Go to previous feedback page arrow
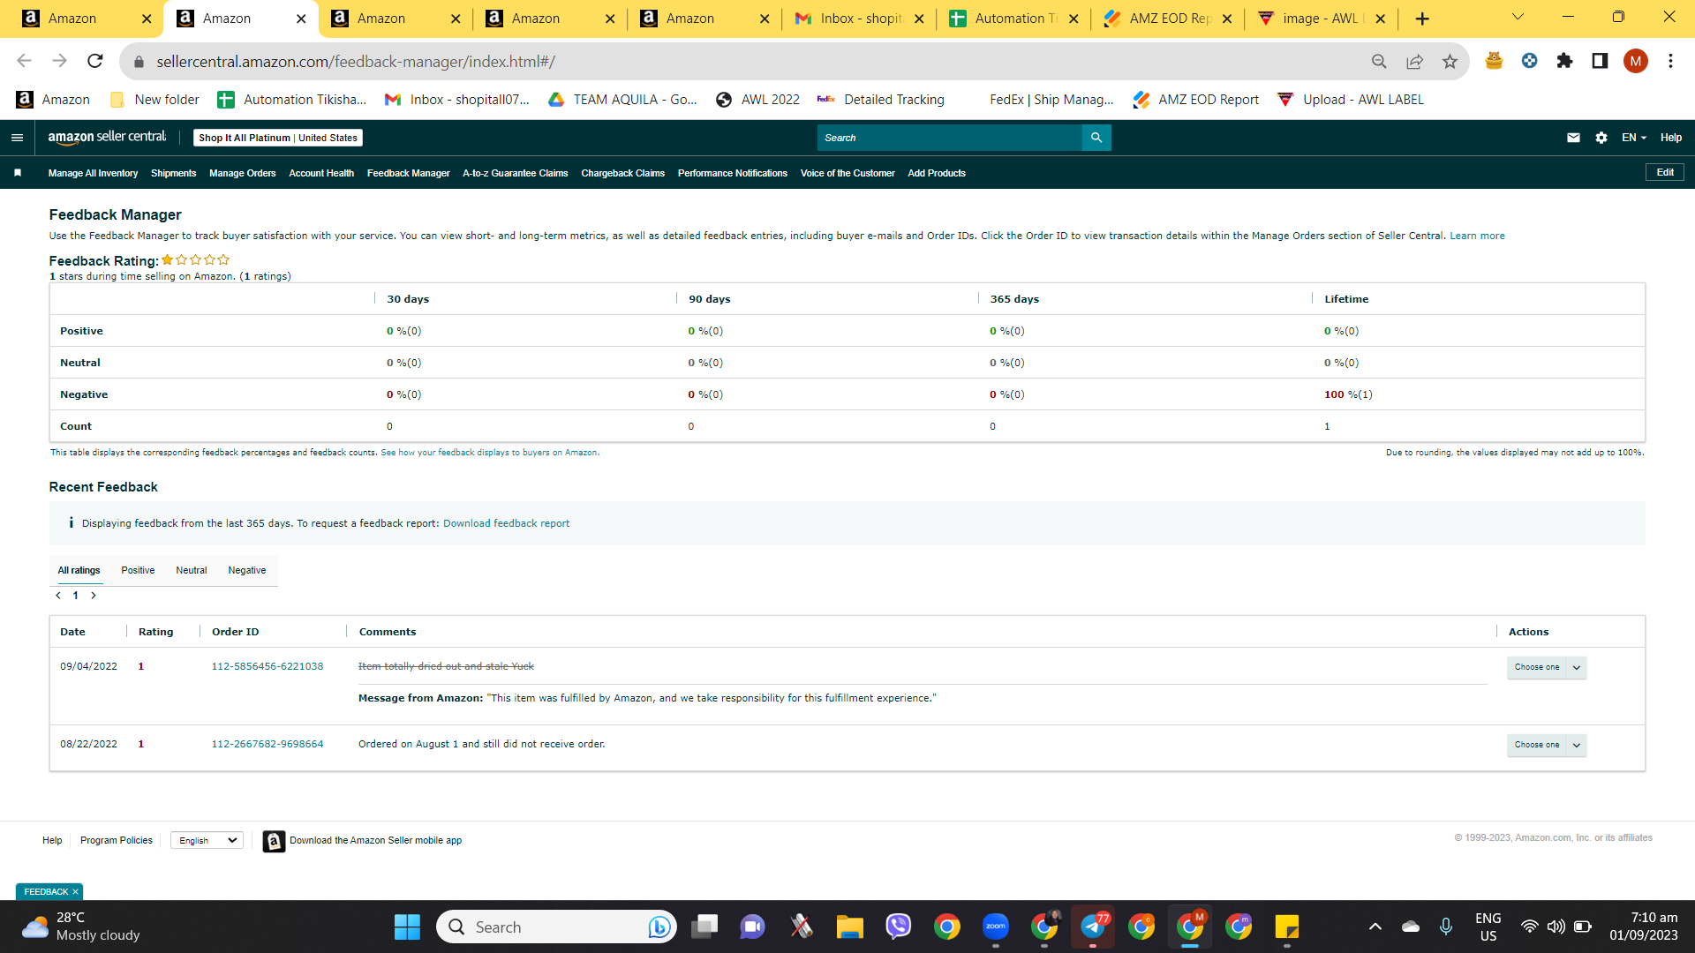Screen dimensions: 1695x953 pyautogui.click(x=58, y=596)
